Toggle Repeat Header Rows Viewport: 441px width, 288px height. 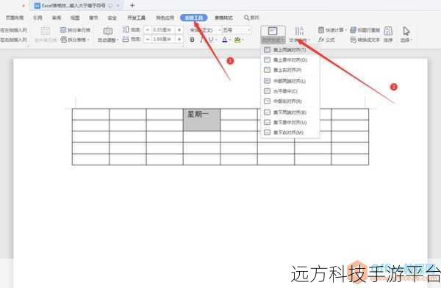click(x=365, y=30)
